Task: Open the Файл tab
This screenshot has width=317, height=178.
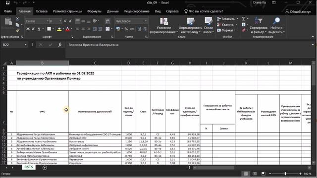Action: [8, 11]
